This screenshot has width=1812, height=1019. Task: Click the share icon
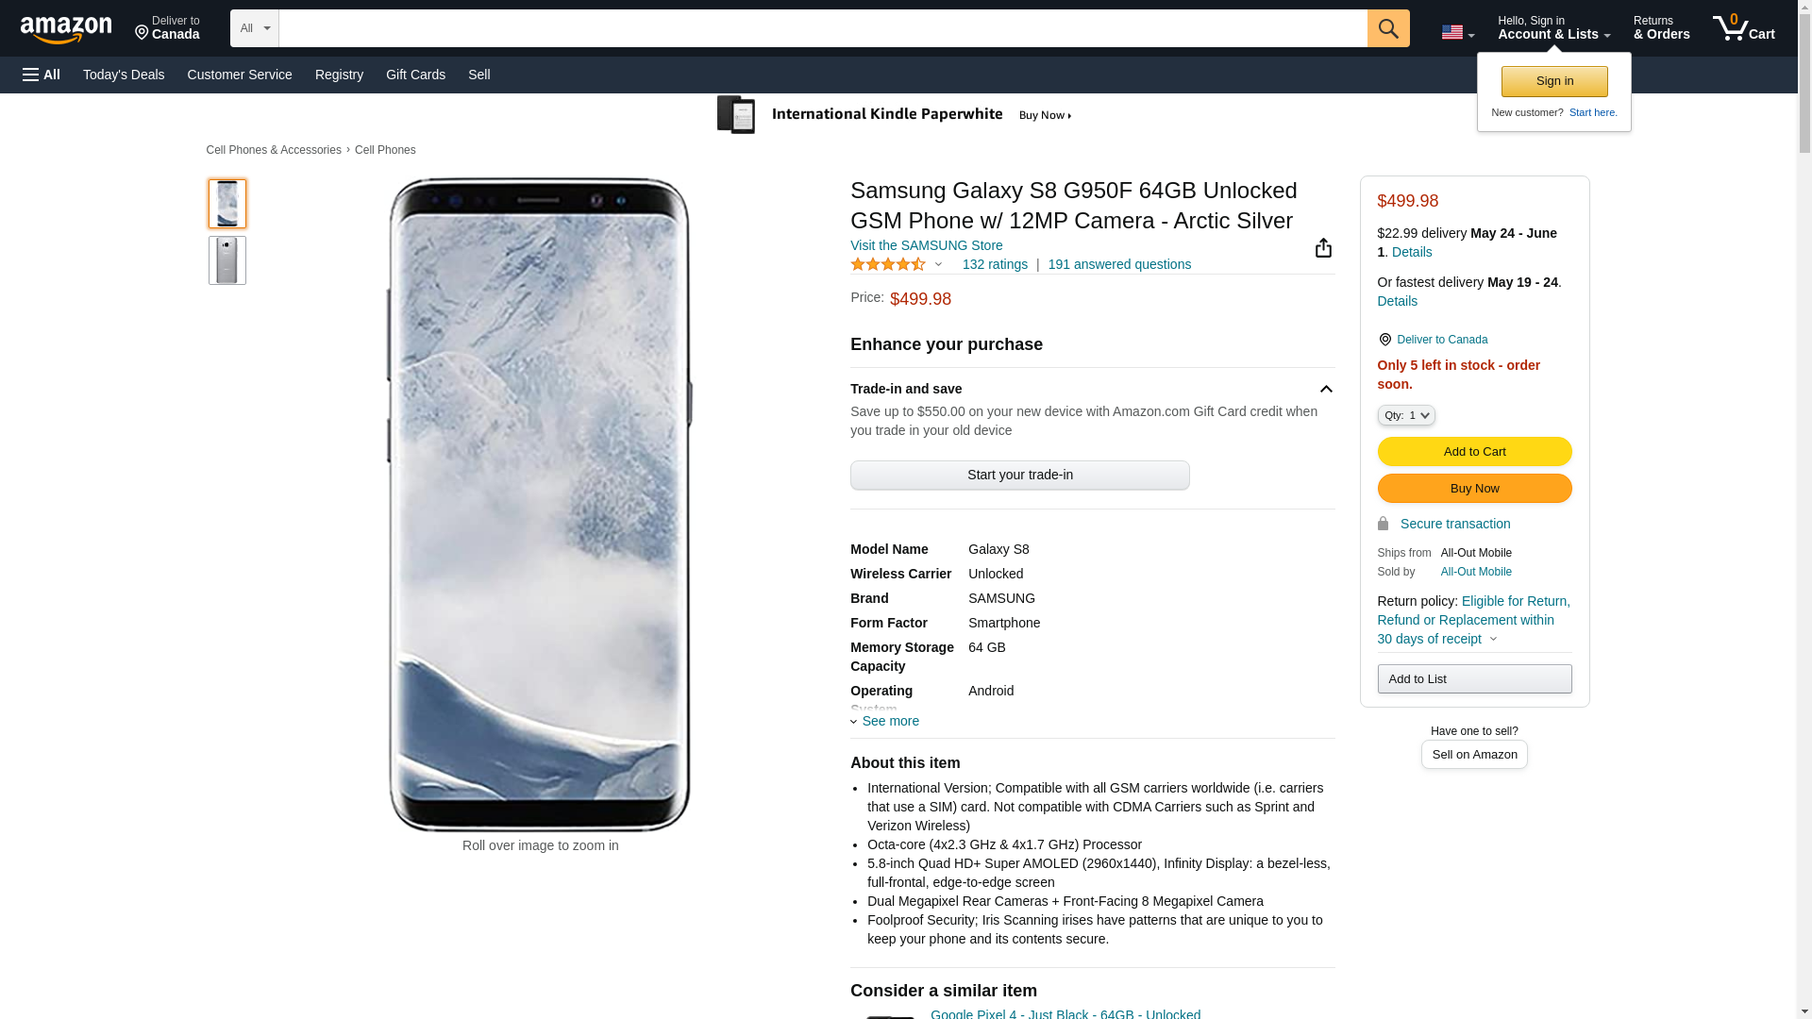click(x=1323, y=247)
